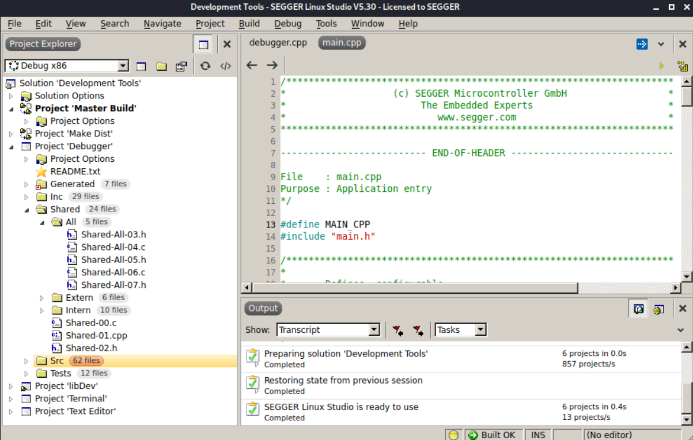The image size is (693, 440).
Task: Click the second red arrow icon in Output
Action: click(418, 330)
